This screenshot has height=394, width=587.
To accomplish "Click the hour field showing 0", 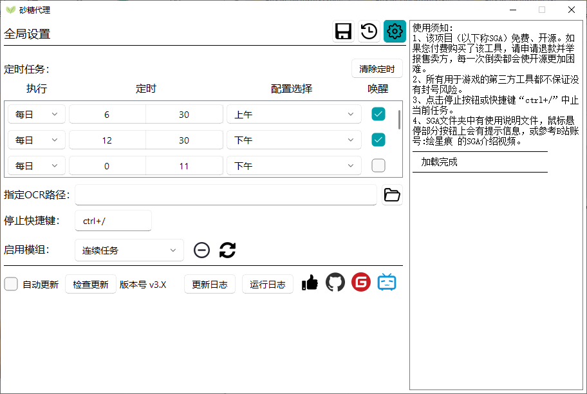I will tap(107, 165).
